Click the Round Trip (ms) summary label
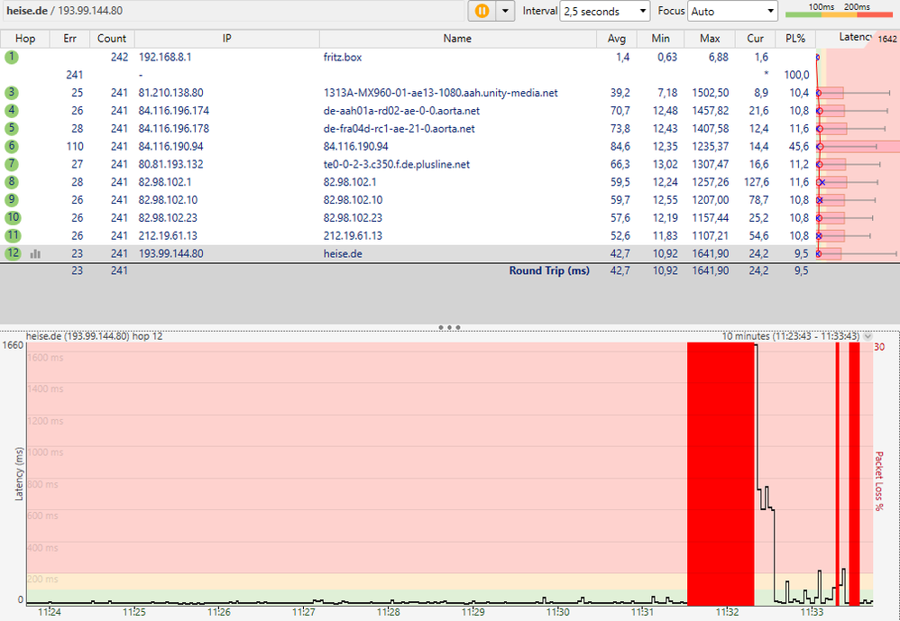The width and height of the screenshot is (900, 621). [549, 270]
